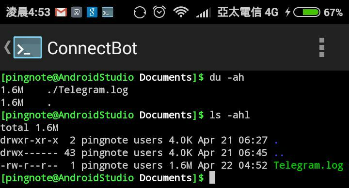The height and width of the screenshot is (188, 349).
Task: Tap the Wi-Fi status icon
Action: 181,12
